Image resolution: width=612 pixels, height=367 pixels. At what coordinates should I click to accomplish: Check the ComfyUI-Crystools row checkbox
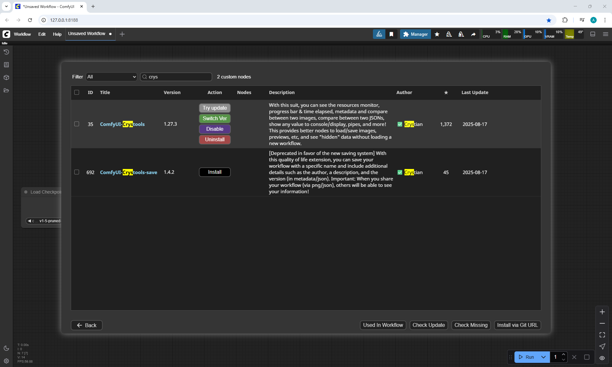click(77, 124)
